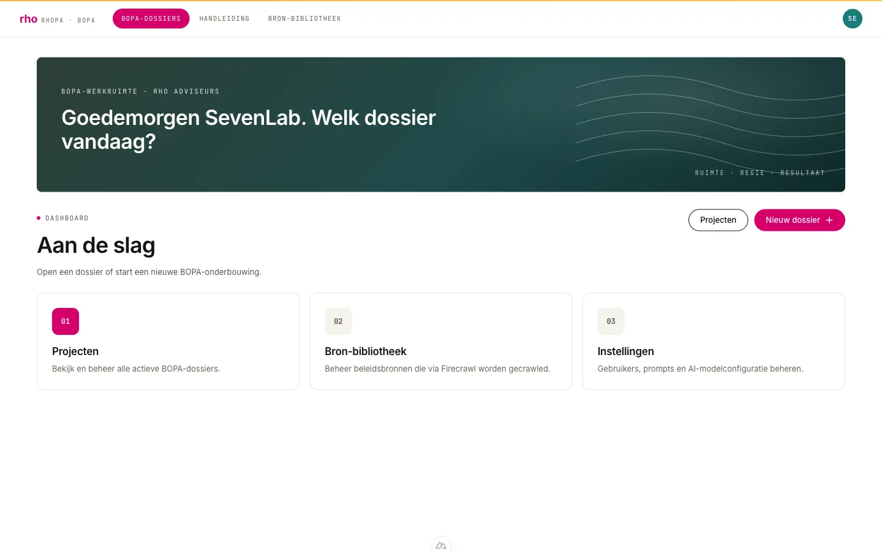Create a Nieuw dossier

(x=799, y=220)
